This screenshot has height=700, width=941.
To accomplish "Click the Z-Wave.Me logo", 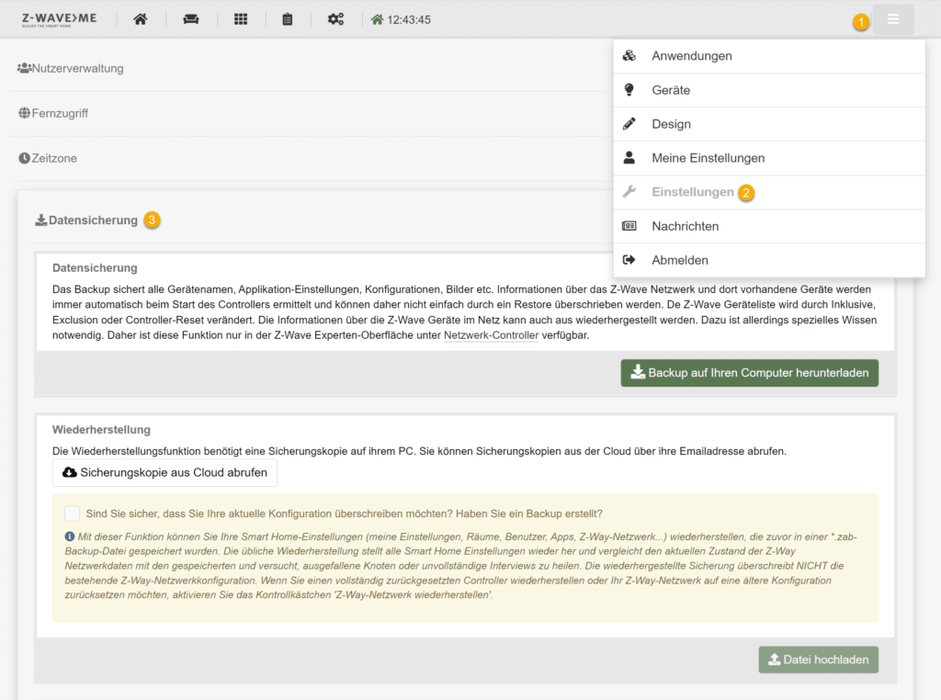I will (59, 19).
